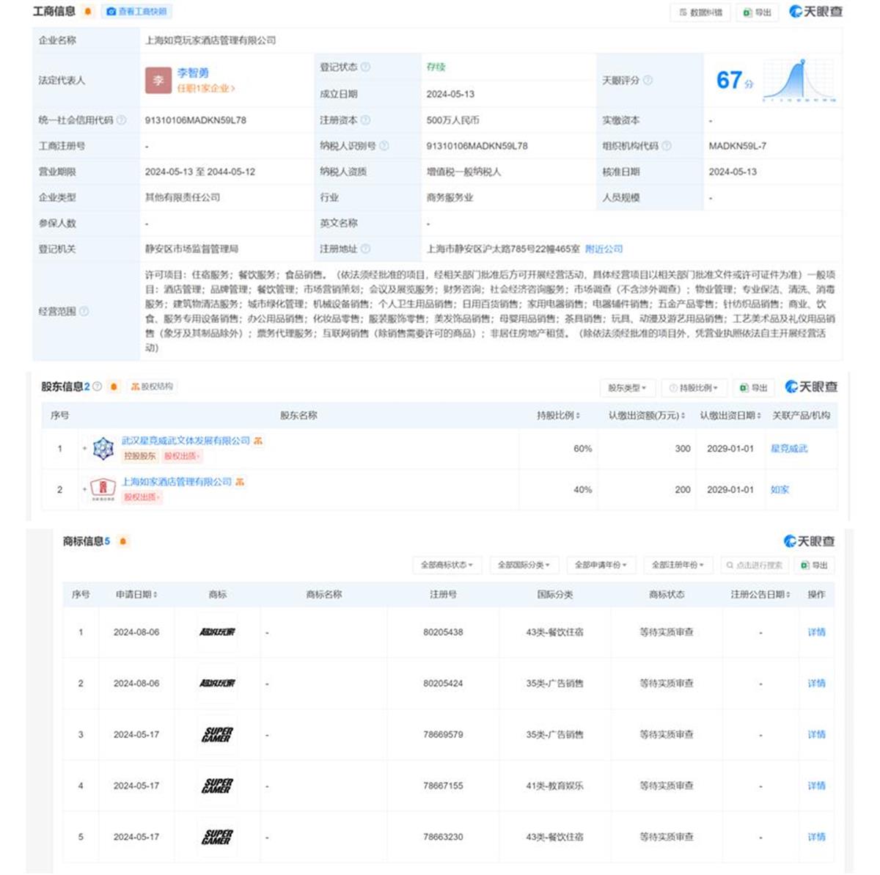Click the help icon beside 纳税人识别号

click(x=384, y=146)
